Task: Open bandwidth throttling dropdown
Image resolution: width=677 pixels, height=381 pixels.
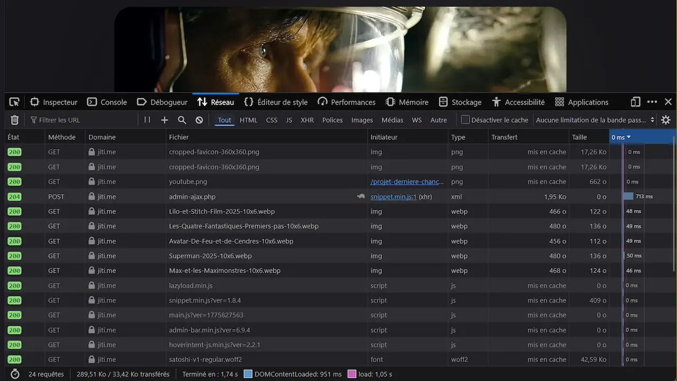Action: (595, 120)
